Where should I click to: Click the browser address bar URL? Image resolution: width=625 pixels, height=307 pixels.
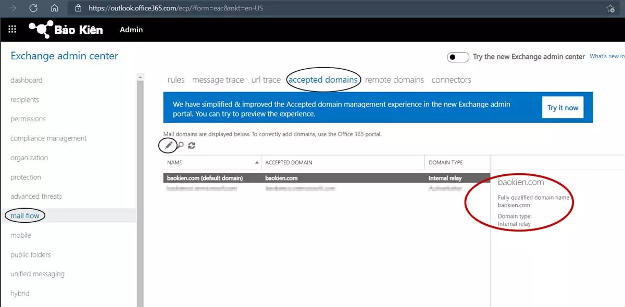176,8
